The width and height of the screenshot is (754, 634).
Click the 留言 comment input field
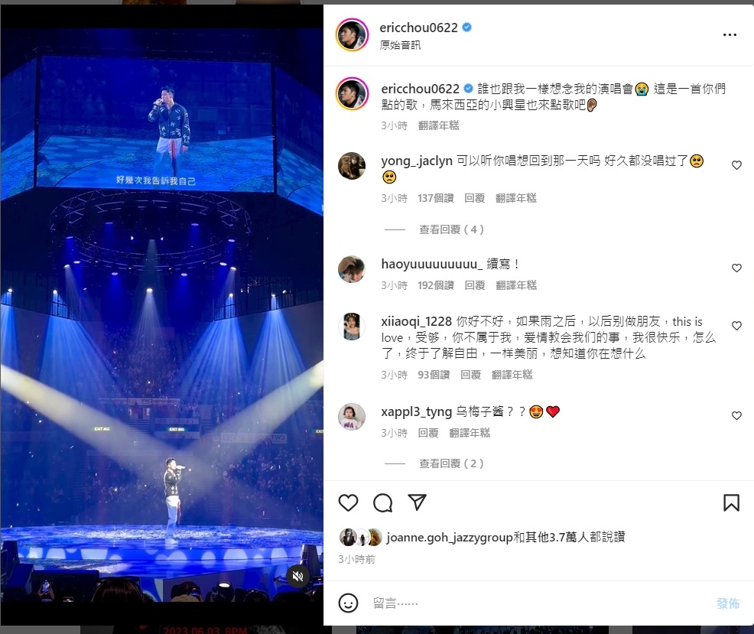pyautogui.click(x=538, y=603)
